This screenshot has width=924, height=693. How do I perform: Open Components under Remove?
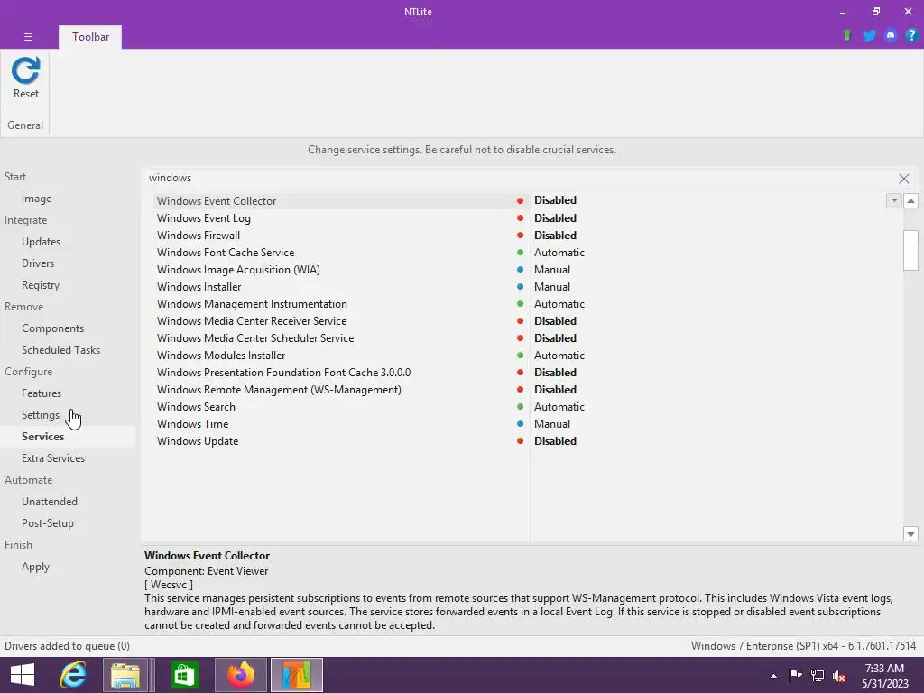[52, 328]
